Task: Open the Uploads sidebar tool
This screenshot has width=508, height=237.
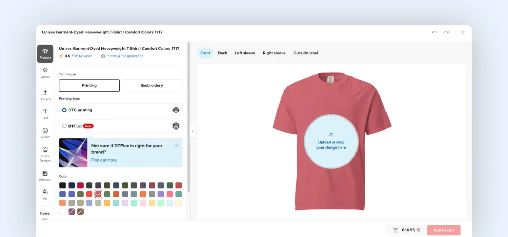Action: (45, 95)
